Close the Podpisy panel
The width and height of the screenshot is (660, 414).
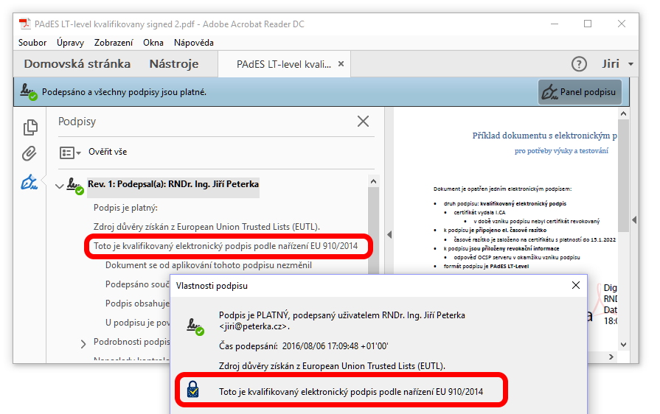coord(363,122)
